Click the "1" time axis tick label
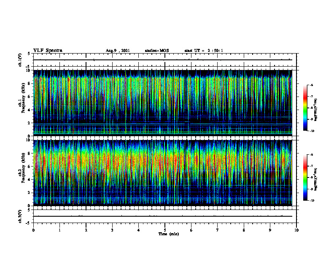The image size is (334, 258). pyautogui.click(x=59, y=230)
